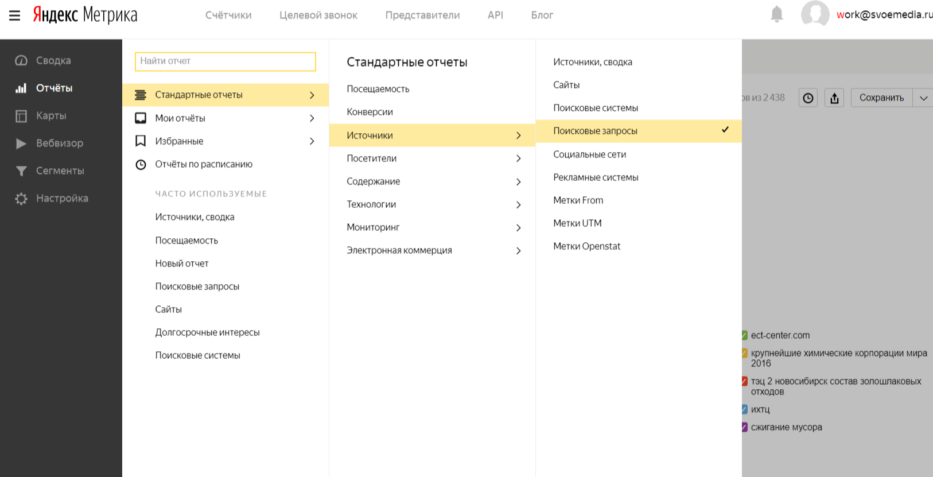933x477 pixels.
Task: Expand the Источники submenu chevron
Action: point(519,135)
